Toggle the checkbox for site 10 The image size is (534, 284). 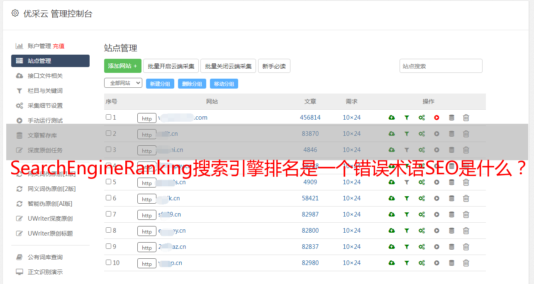click(108, 262)
